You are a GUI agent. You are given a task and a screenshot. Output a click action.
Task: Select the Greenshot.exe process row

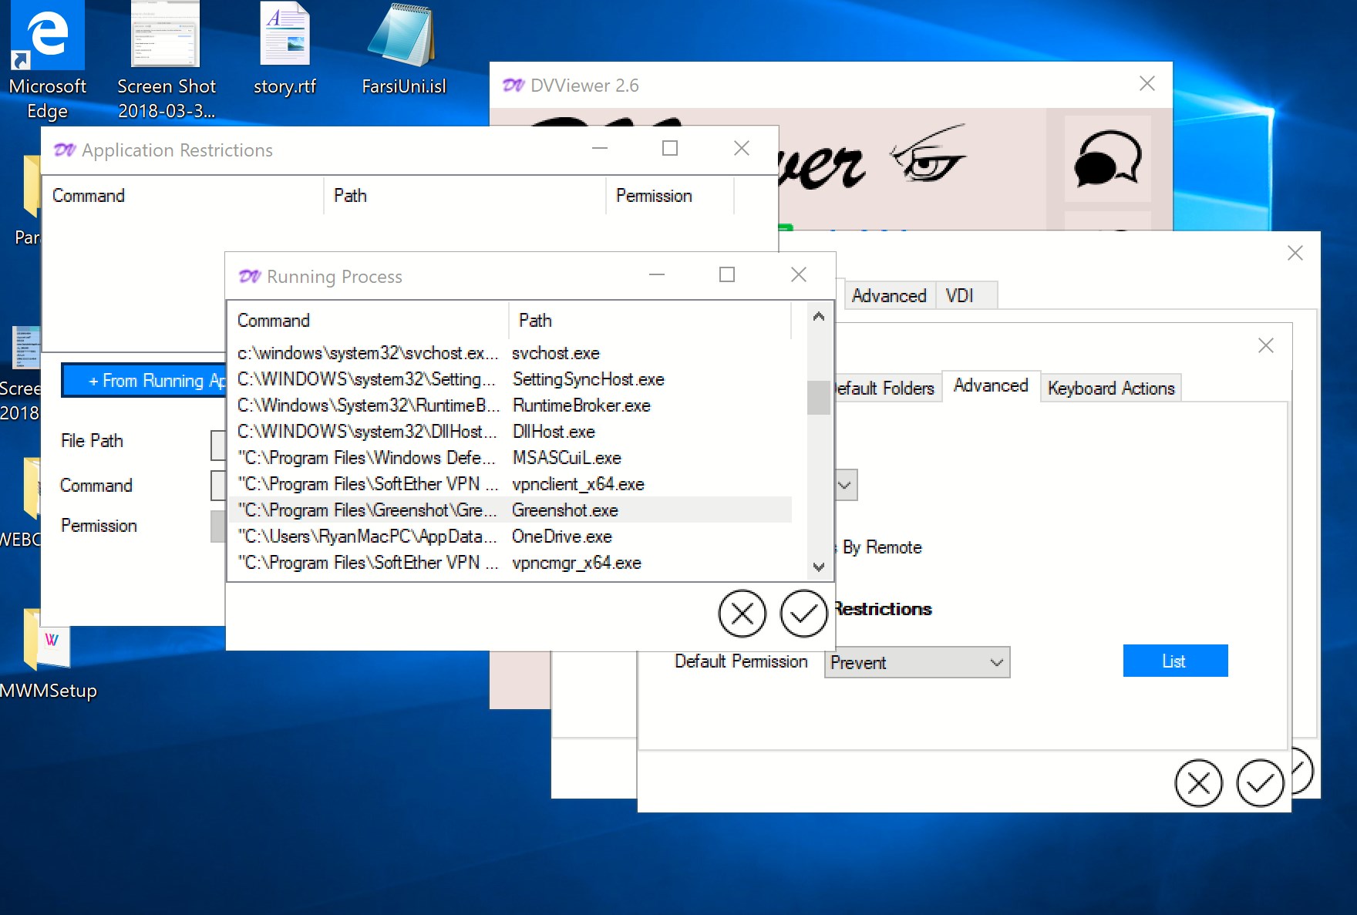click(510, 510)
